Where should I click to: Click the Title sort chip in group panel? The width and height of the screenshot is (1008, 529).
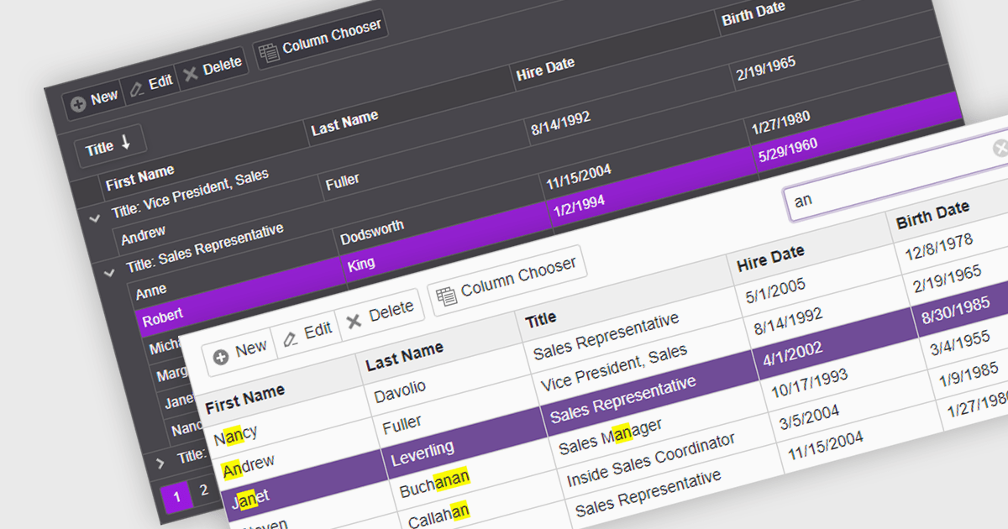pyautogui.click(x=110, y=146)
